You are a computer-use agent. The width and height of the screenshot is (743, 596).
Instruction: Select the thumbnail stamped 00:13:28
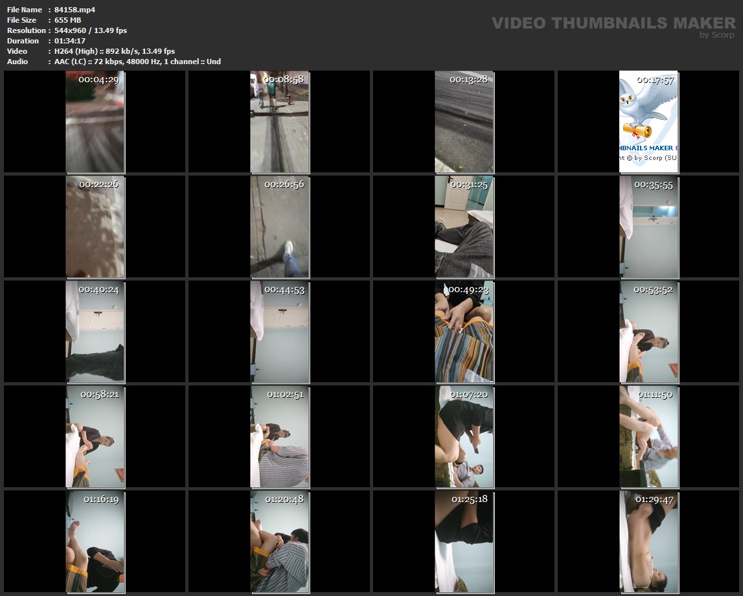464,122
